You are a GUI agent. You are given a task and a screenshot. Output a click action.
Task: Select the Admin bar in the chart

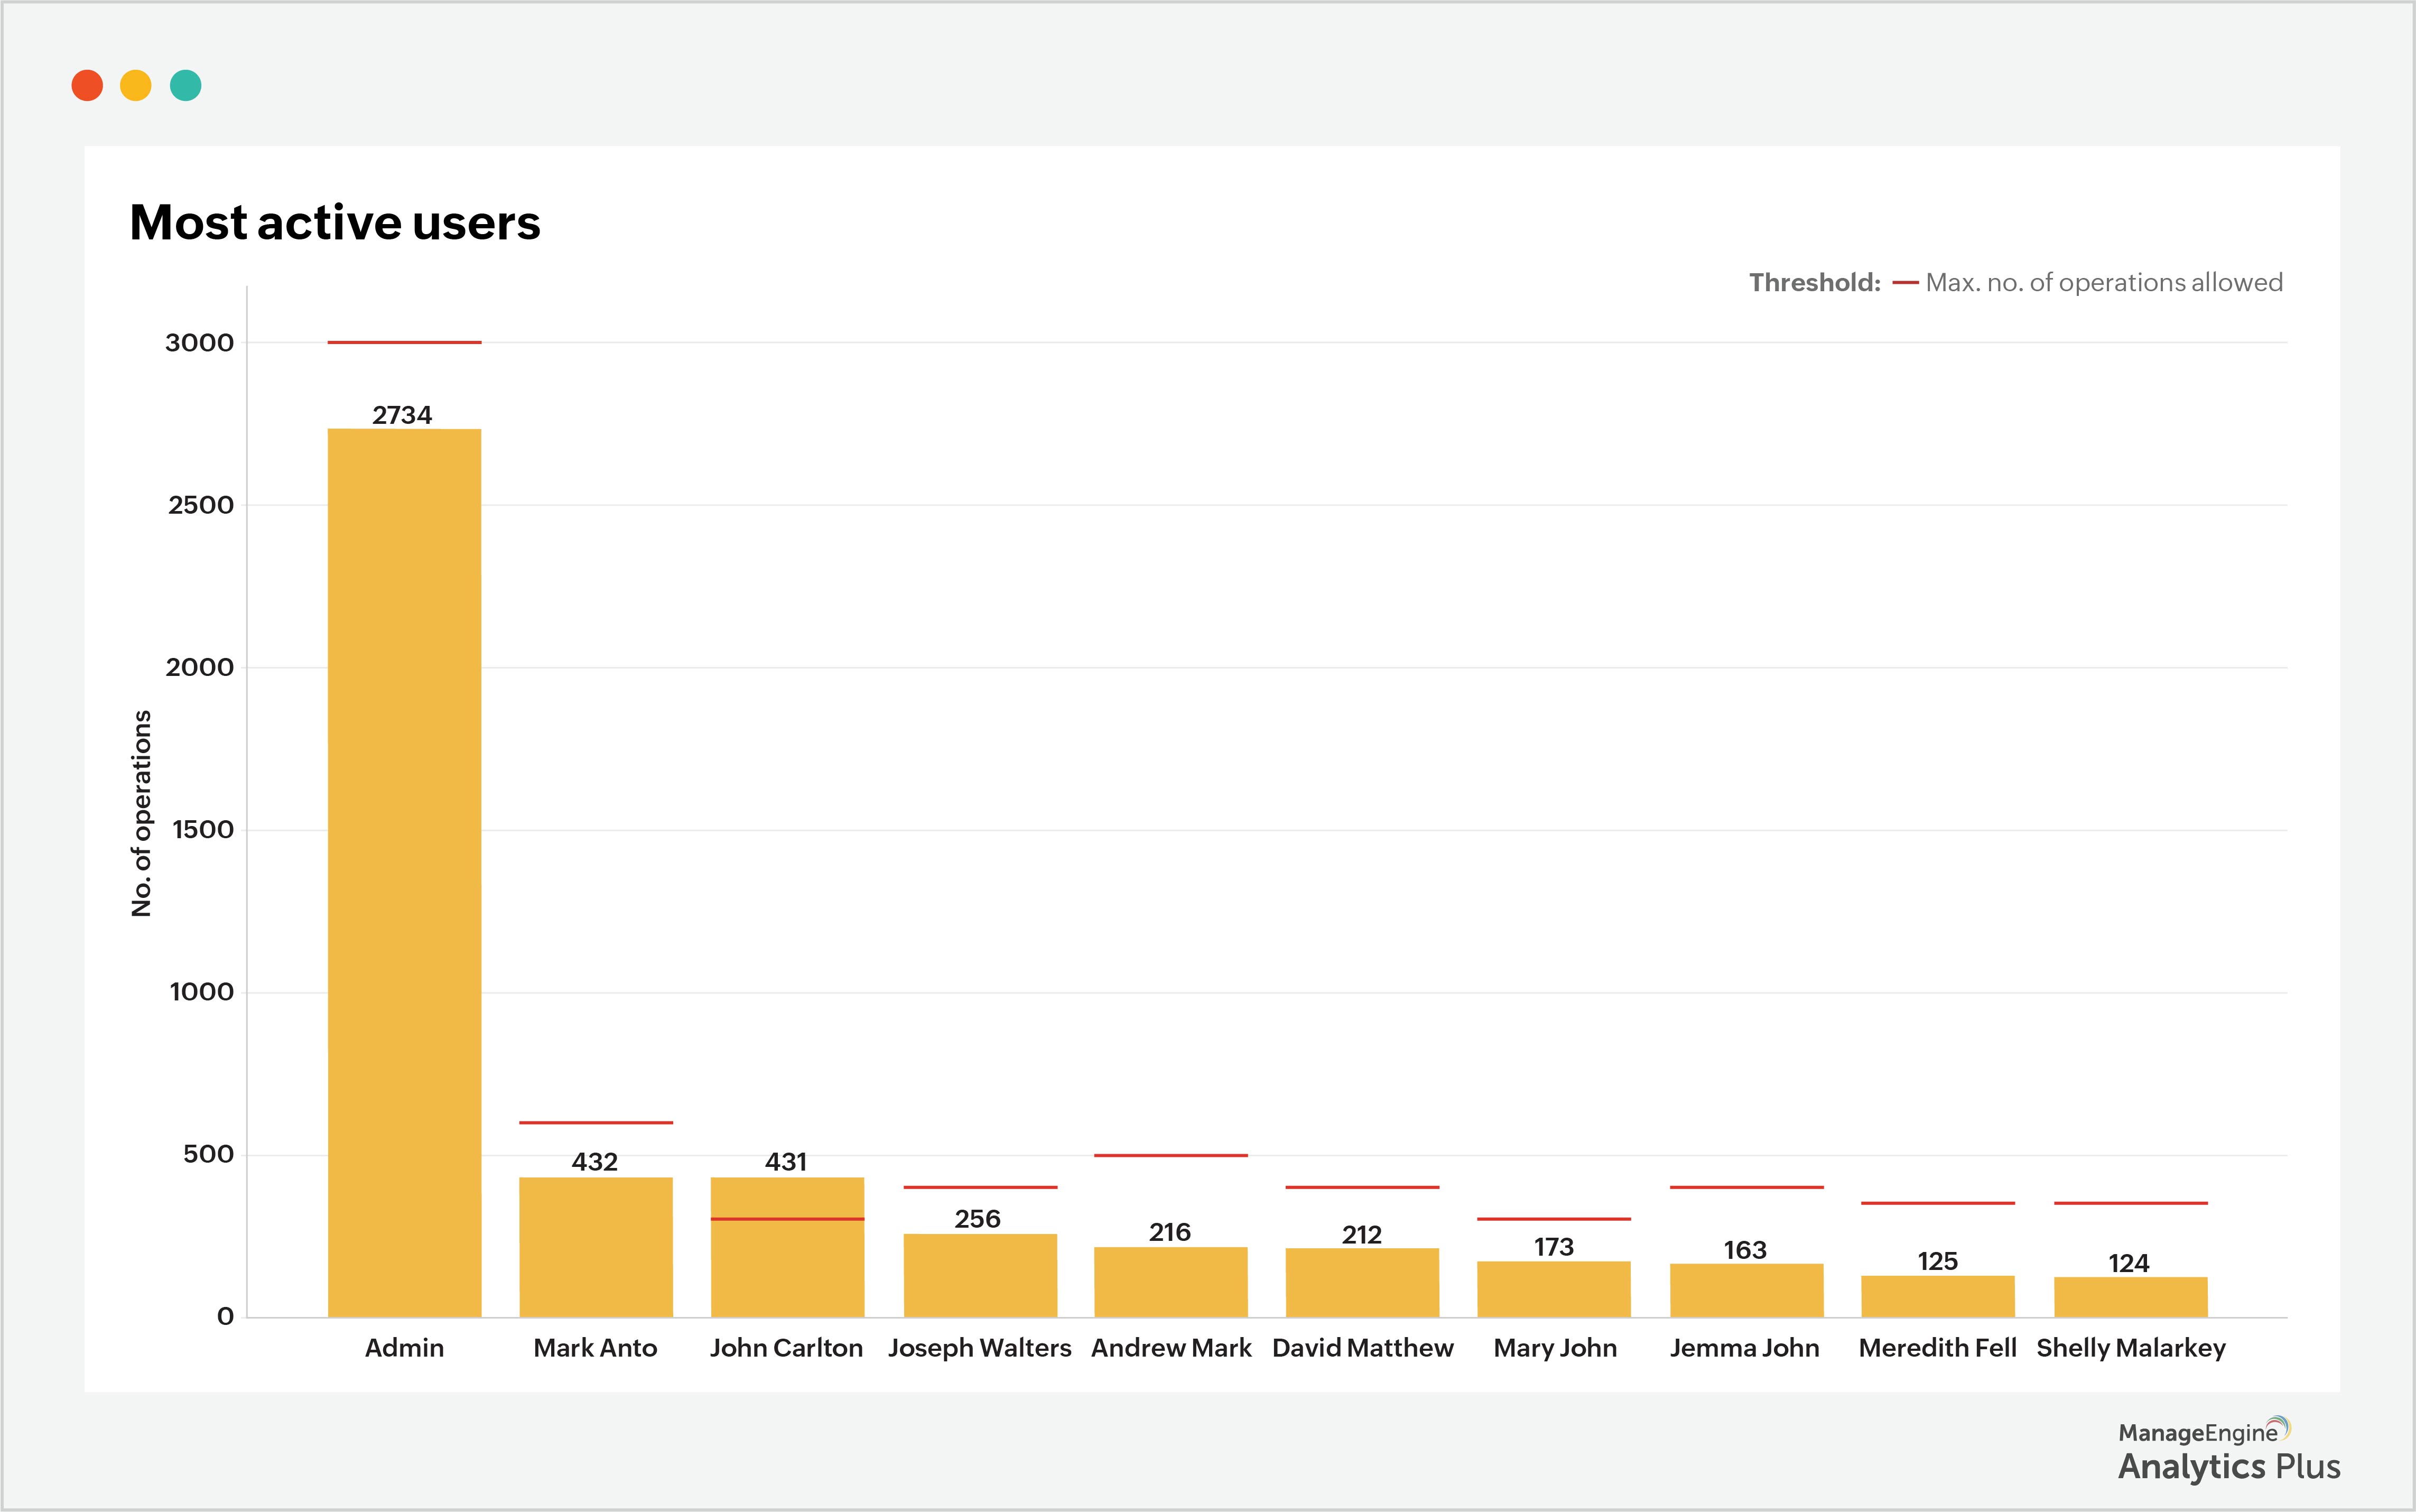click(x=405, y=870)
